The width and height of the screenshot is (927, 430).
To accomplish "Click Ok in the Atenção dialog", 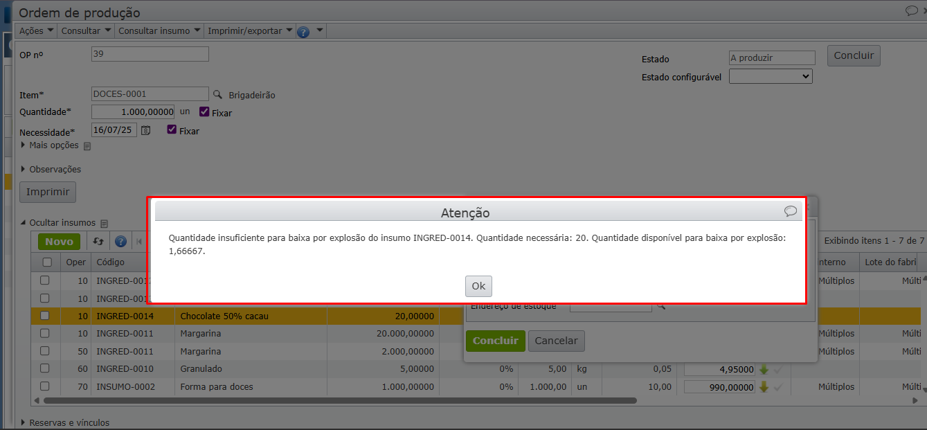I will [478, 286].
